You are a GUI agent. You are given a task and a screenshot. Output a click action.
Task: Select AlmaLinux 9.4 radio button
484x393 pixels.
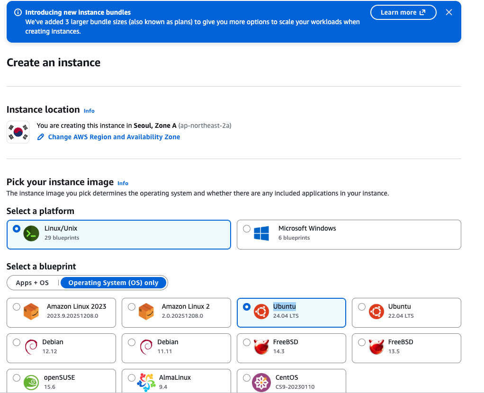pos(132,378)
